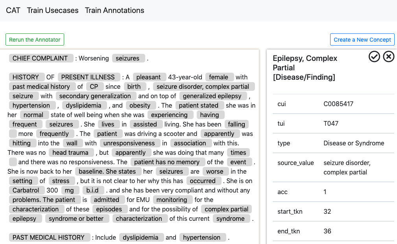The image size is (397, 244).
Task: Select the occurred annotation
Action: point(203,181)
